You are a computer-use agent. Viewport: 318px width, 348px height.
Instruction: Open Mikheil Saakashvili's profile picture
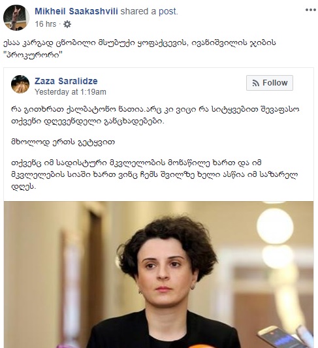tap(16, 18)
